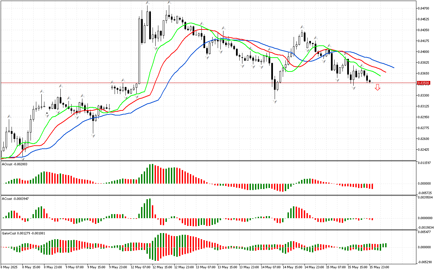Click the 8 May 2025 date label
This screenshot has width=434, height=271.
(x=9, y=267)
